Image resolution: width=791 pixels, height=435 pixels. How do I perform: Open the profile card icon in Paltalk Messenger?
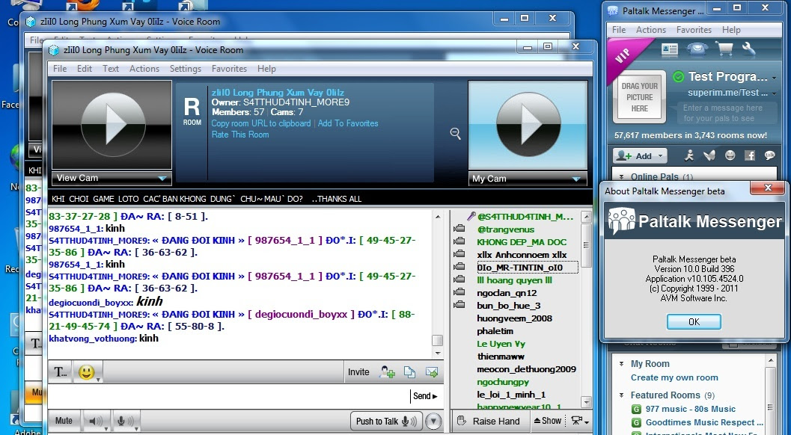(670, 49)
